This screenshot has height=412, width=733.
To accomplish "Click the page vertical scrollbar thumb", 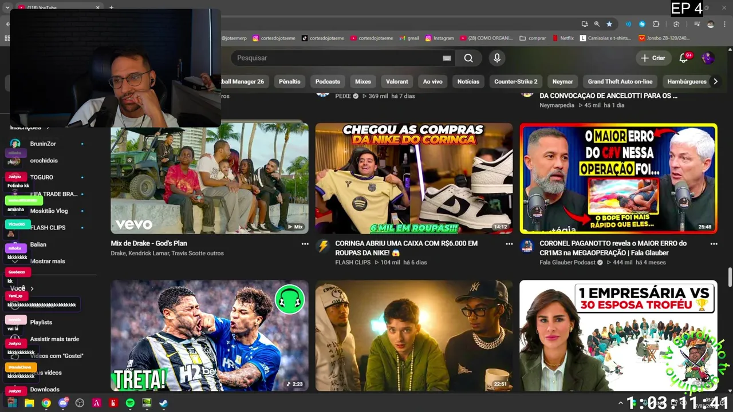I will (730, 278).
